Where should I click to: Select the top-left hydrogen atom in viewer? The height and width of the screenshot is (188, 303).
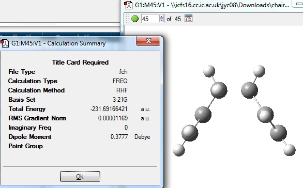209,71
